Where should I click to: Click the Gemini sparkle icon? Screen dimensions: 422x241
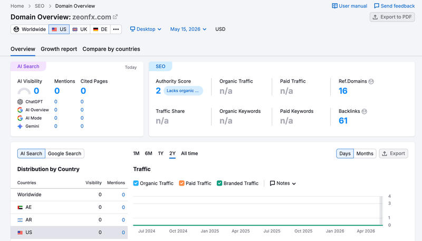click(20, 126)
